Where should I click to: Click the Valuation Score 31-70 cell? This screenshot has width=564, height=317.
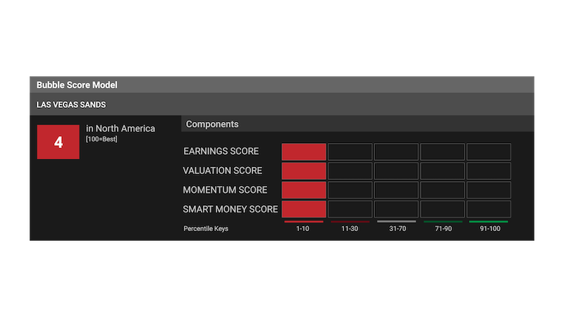396,171
